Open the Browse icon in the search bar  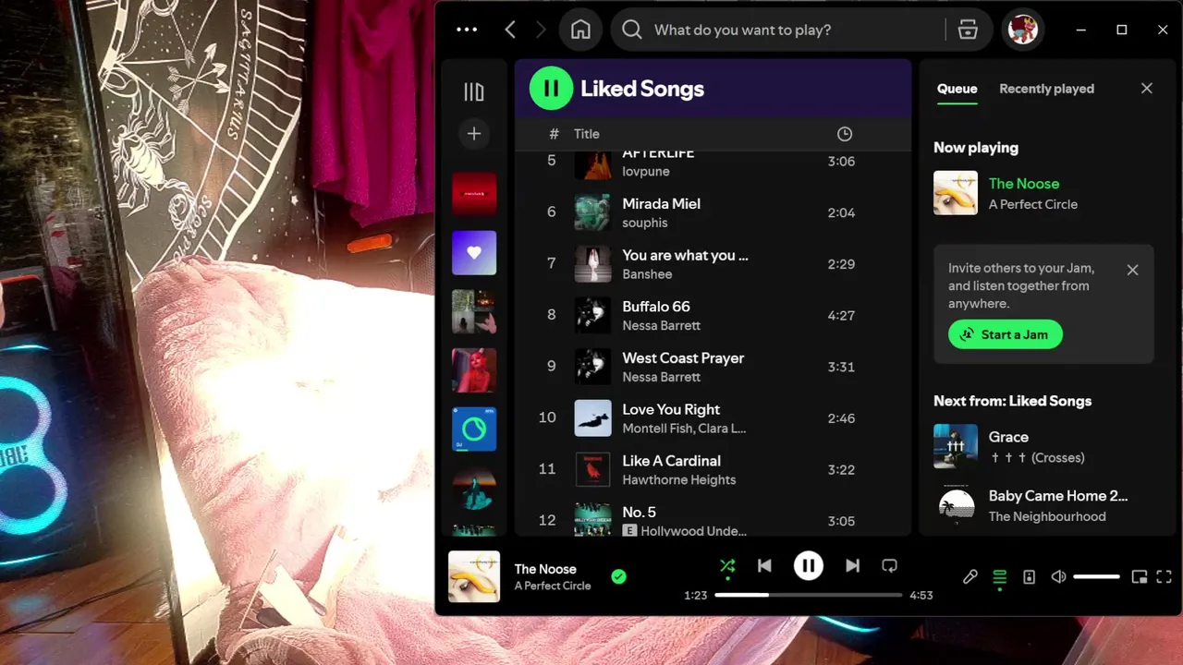pyautogui.click(x=968, y=30)
